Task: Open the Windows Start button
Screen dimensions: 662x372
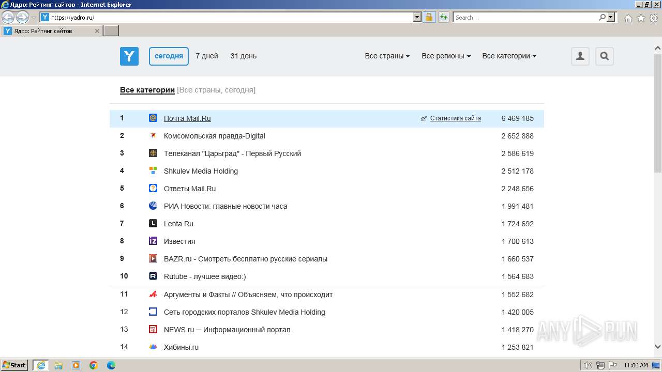Action: coord(14,365)
